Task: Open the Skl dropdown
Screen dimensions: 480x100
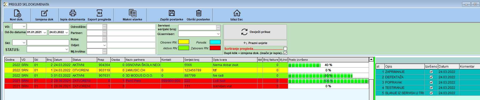Action: tap(24, 43)
